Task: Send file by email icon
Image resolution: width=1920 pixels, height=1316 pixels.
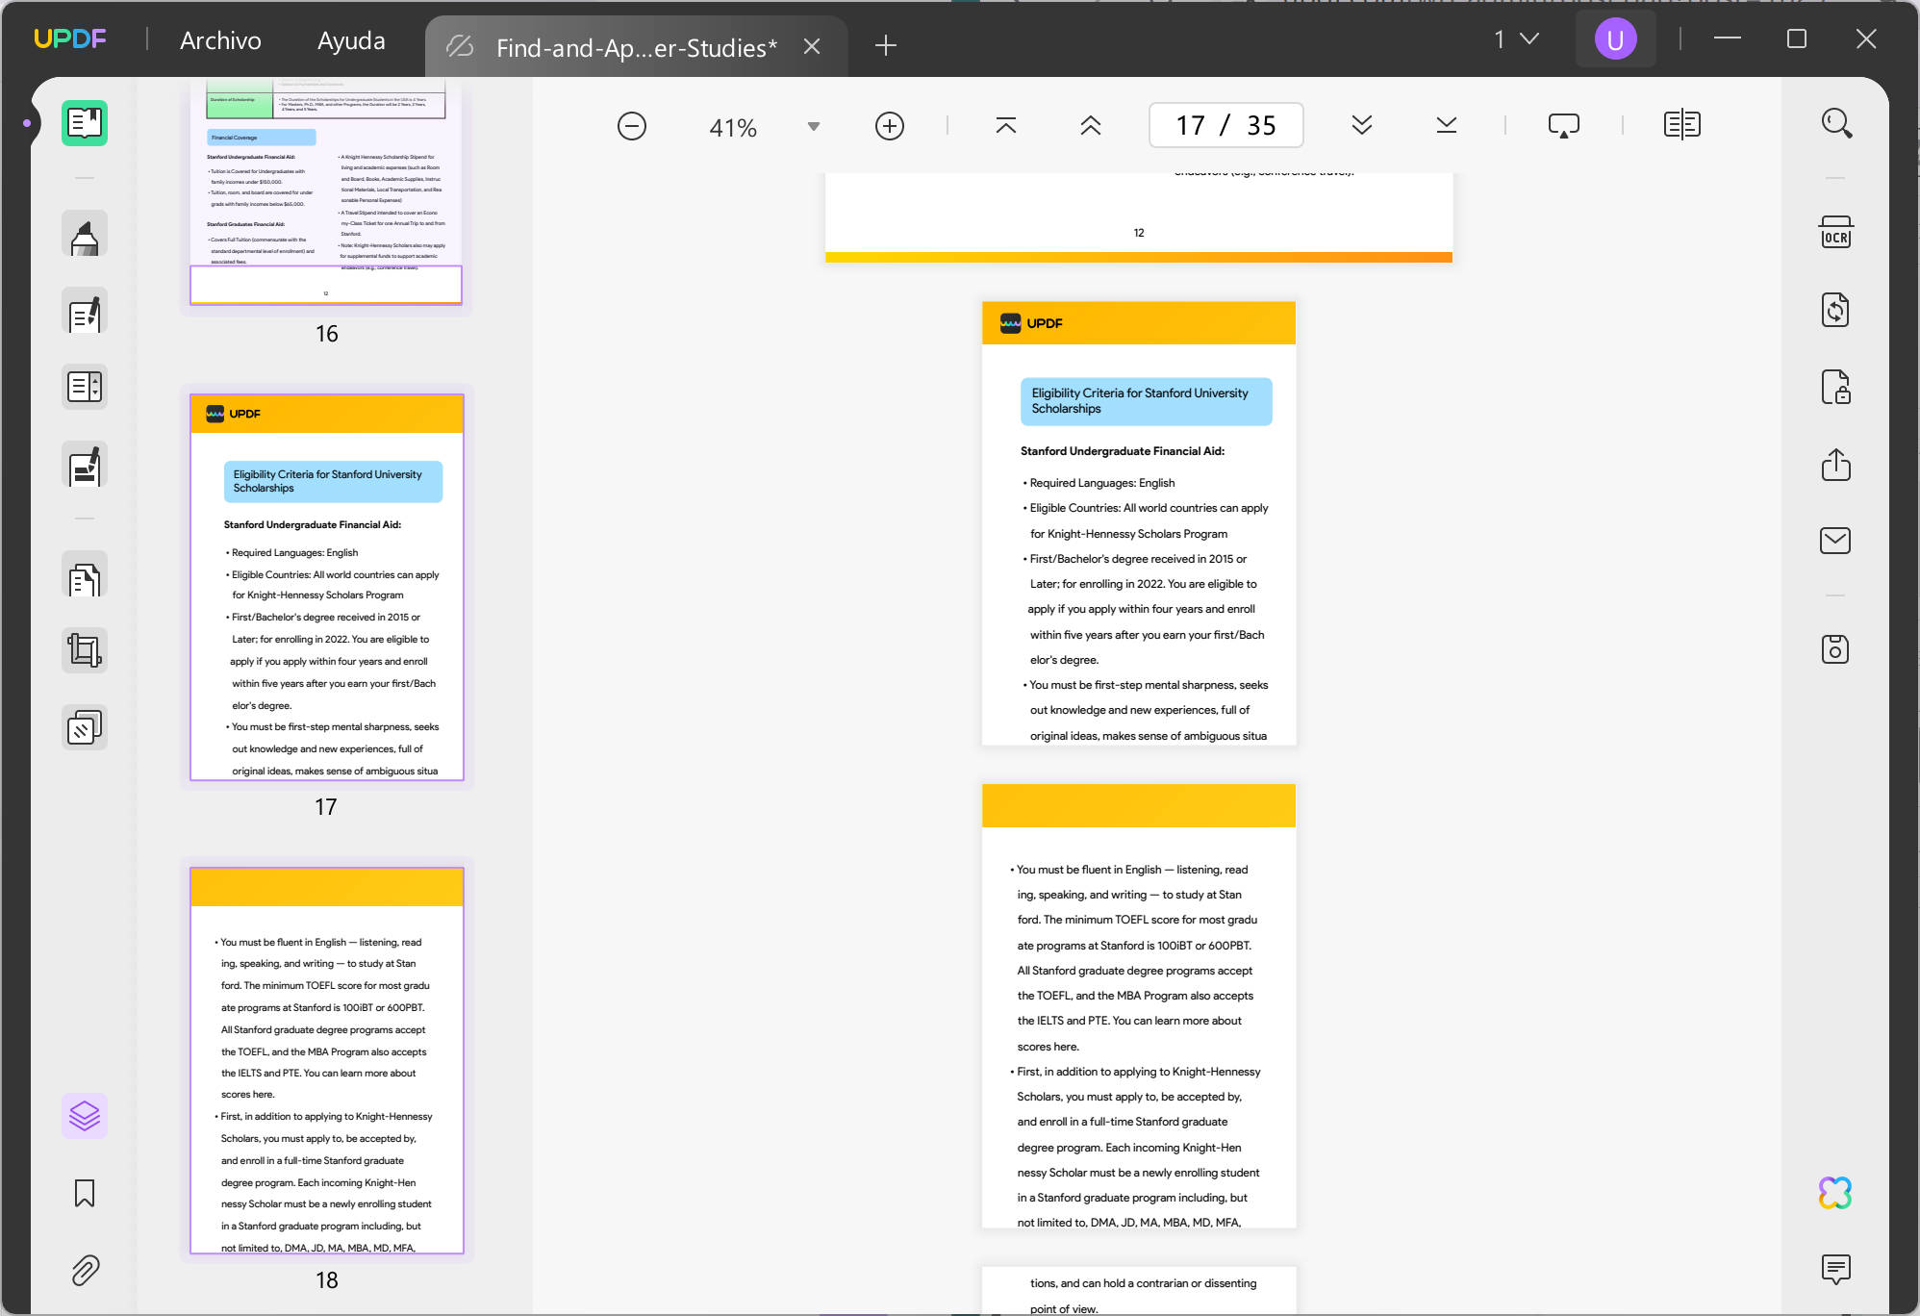Action: pyautogui.click(x=1835, y=541)
